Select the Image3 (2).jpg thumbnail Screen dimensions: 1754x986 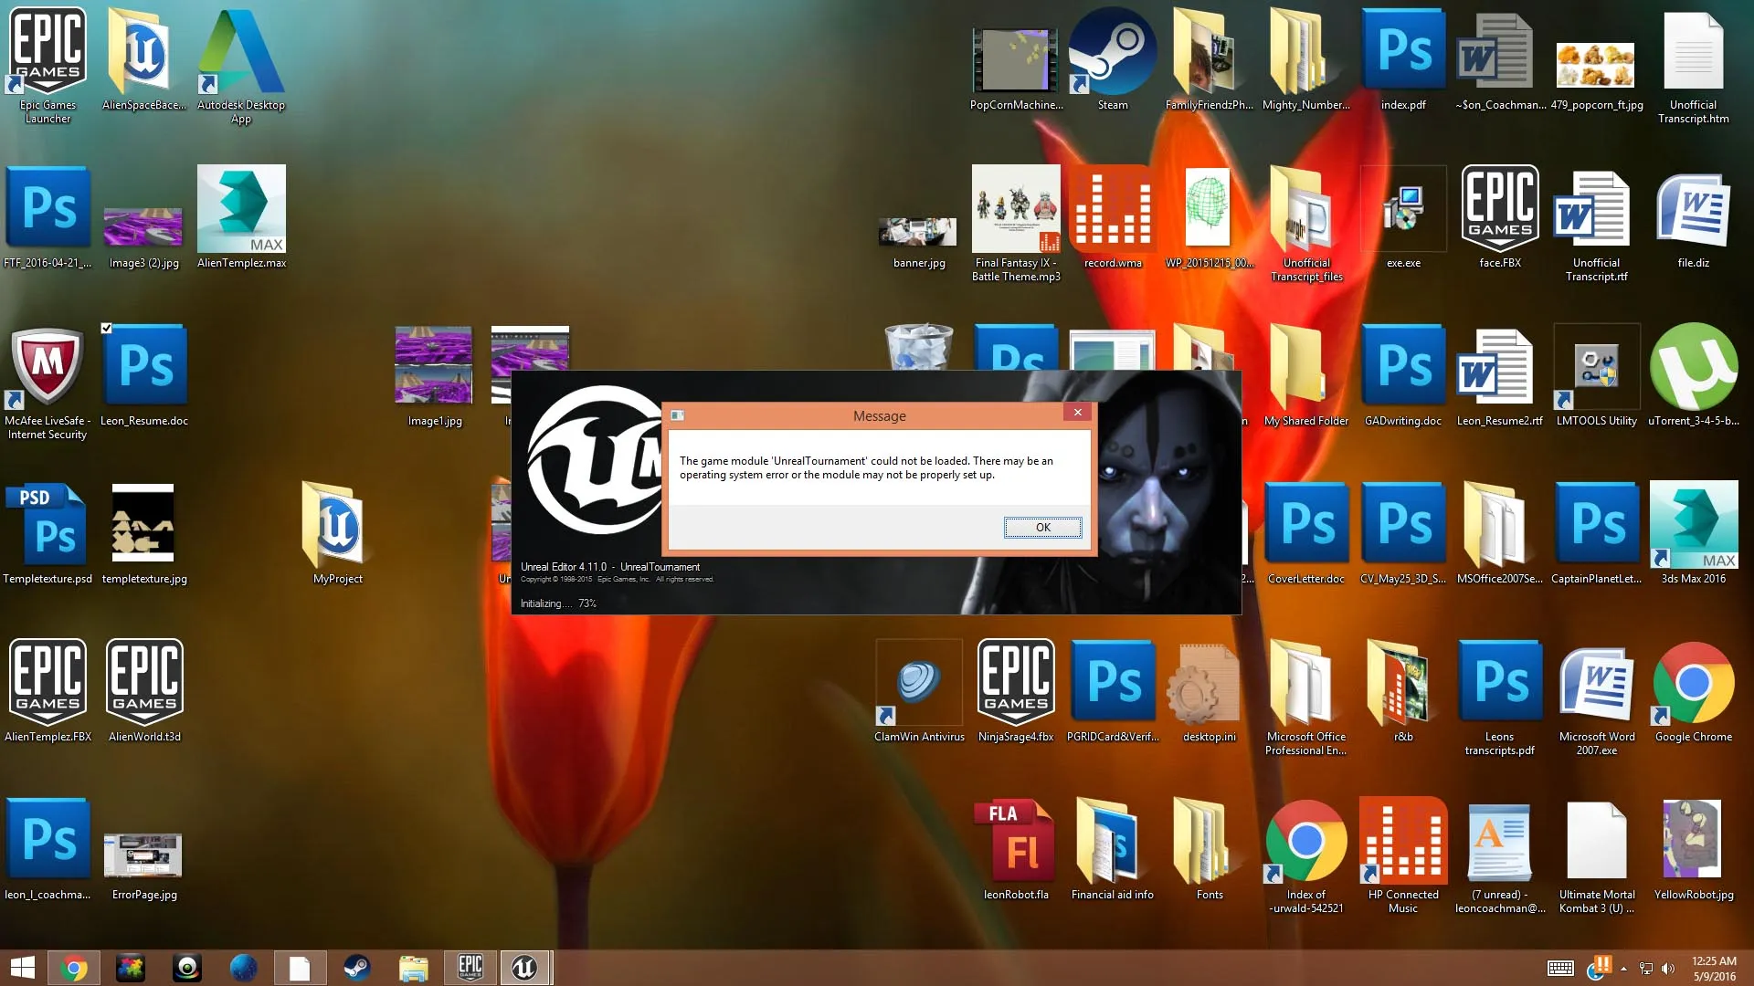coord(144,227)
